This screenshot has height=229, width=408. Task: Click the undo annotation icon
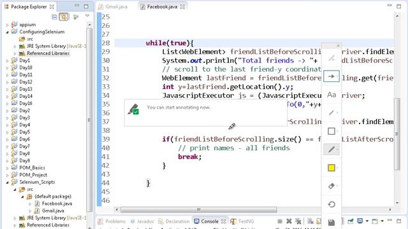click(x=331, y=204)
